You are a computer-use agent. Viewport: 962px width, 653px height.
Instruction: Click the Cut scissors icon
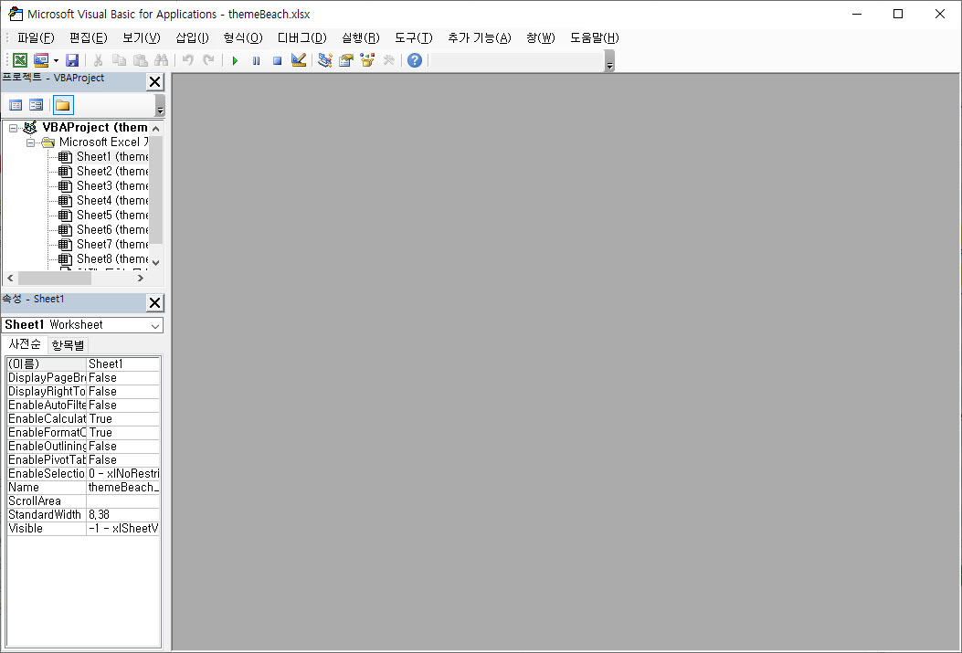pyautogui.click(x=98, y=60)
